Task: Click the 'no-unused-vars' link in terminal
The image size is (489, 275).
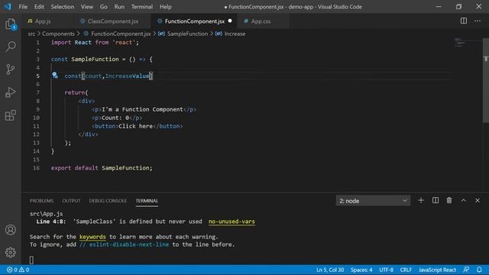Action: pyautogui.click(x=232, y=222)
